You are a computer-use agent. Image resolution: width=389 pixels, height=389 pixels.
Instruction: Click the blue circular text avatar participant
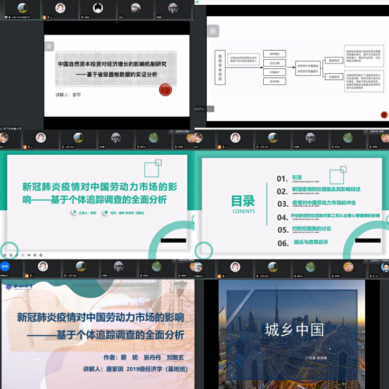pyautogui.click(x=5, y=266)
